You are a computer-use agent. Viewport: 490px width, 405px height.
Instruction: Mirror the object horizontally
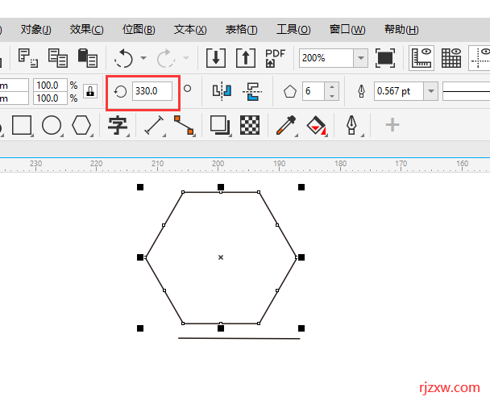point(221,91)
